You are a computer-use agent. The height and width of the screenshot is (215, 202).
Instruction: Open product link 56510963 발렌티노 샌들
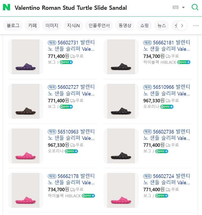pyautogui.click(x=71, y=135)
